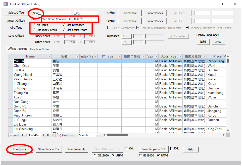
Task: Select the Offices Postings tab
Action: [x=17, y=49]
